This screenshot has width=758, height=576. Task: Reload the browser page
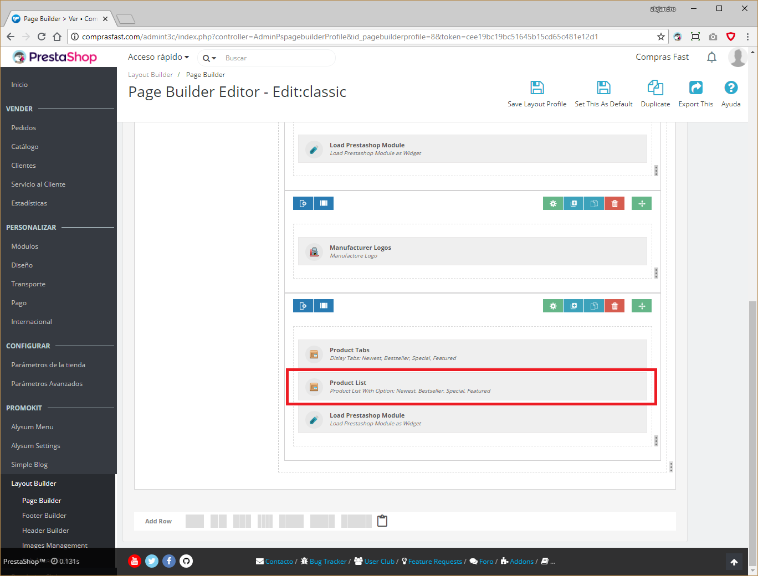[42, 37]
